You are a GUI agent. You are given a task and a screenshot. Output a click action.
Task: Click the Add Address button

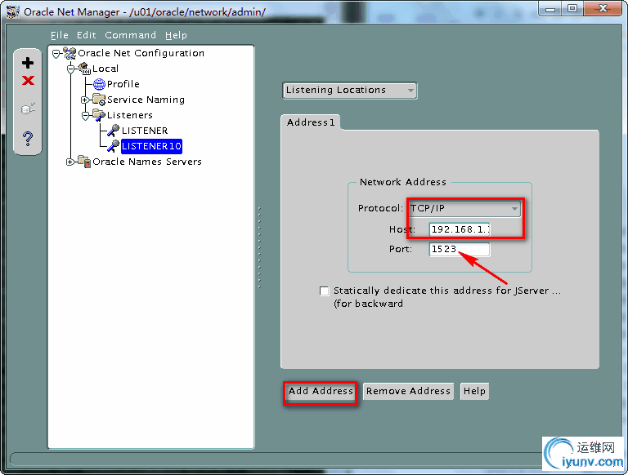pos(321,391)
